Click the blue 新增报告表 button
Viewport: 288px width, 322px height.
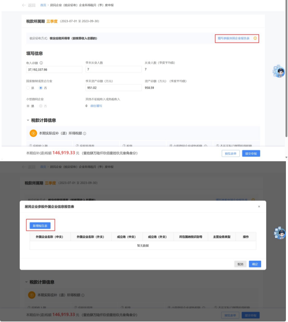pyautogui.click(x=40, y=226)
